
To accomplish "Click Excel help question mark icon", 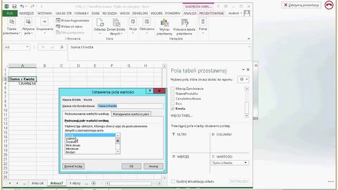I will point(218,6).
